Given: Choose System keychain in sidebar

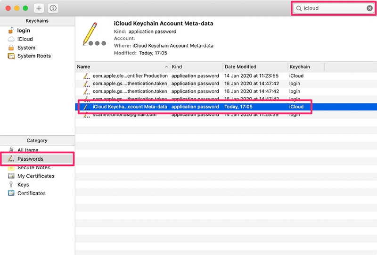Looking at the screenshot, I should [26, 48].
